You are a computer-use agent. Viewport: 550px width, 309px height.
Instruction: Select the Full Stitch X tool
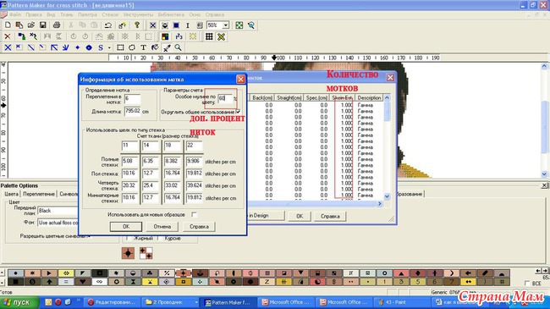(x=8, y=47)
